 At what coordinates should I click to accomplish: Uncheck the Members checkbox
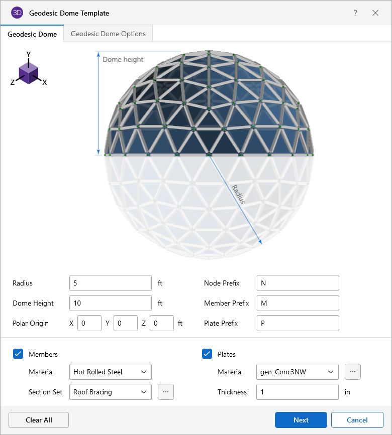(x=18, y=354)
